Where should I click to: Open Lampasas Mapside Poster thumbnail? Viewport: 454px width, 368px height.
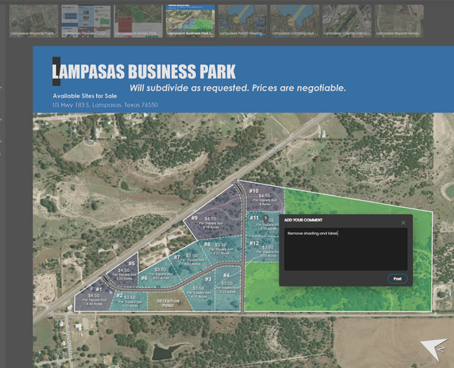[x=34, y=21]
